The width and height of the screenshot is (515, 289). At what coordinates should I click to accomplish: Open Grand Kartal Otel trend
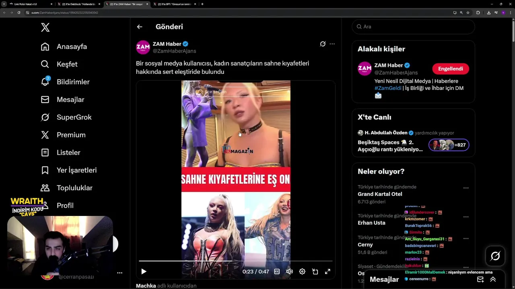tap(380, 194)
